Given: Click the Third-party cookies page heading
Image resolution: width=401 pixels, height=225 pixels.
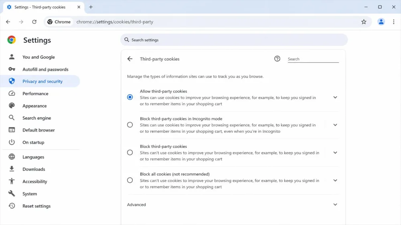Looking at the screenshot, I should click(160, 59).
